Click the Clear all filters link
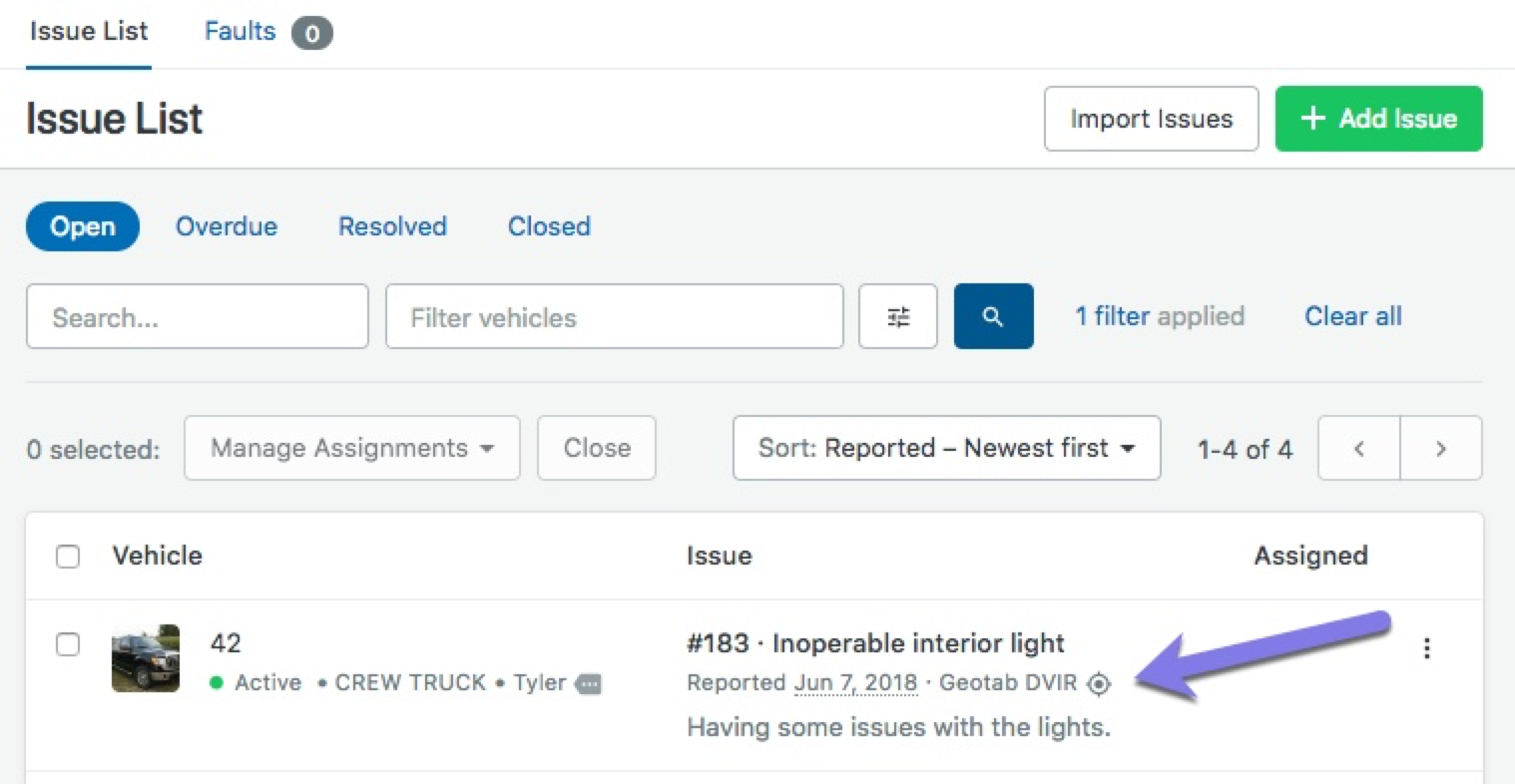The width and height of the screenshot is (1515, 784). pyautogui.click(x=1352, y=316)
